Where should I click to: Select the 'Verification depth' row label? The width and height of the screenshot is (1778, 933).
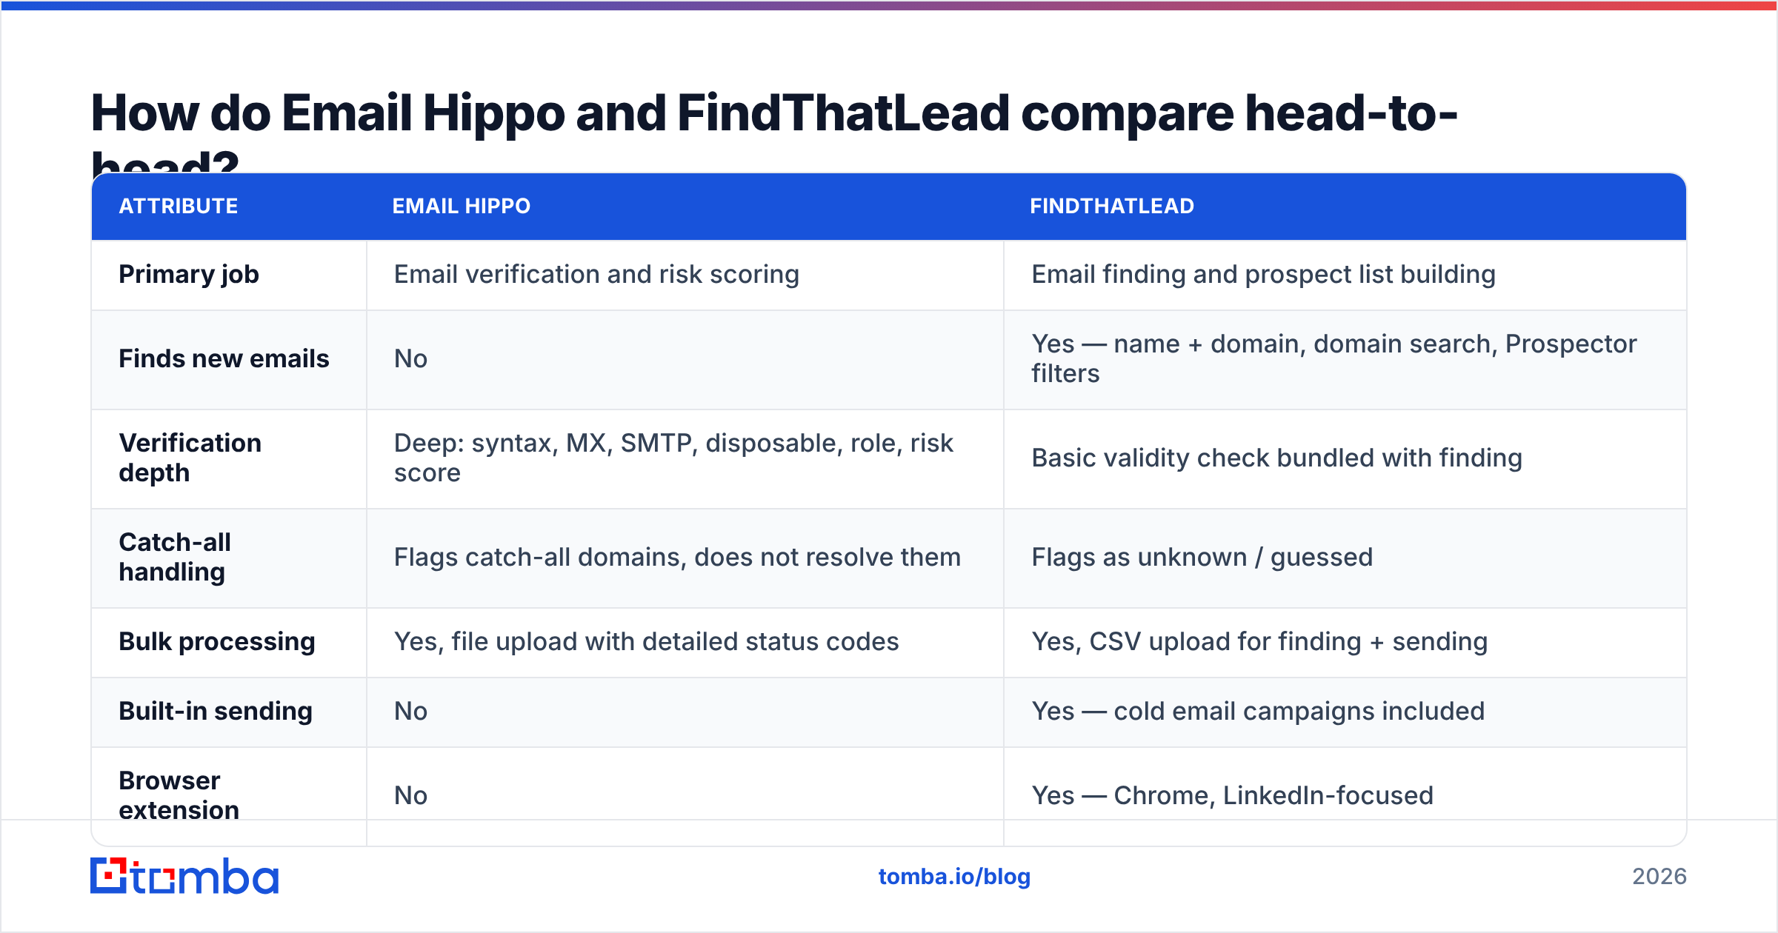190,458
